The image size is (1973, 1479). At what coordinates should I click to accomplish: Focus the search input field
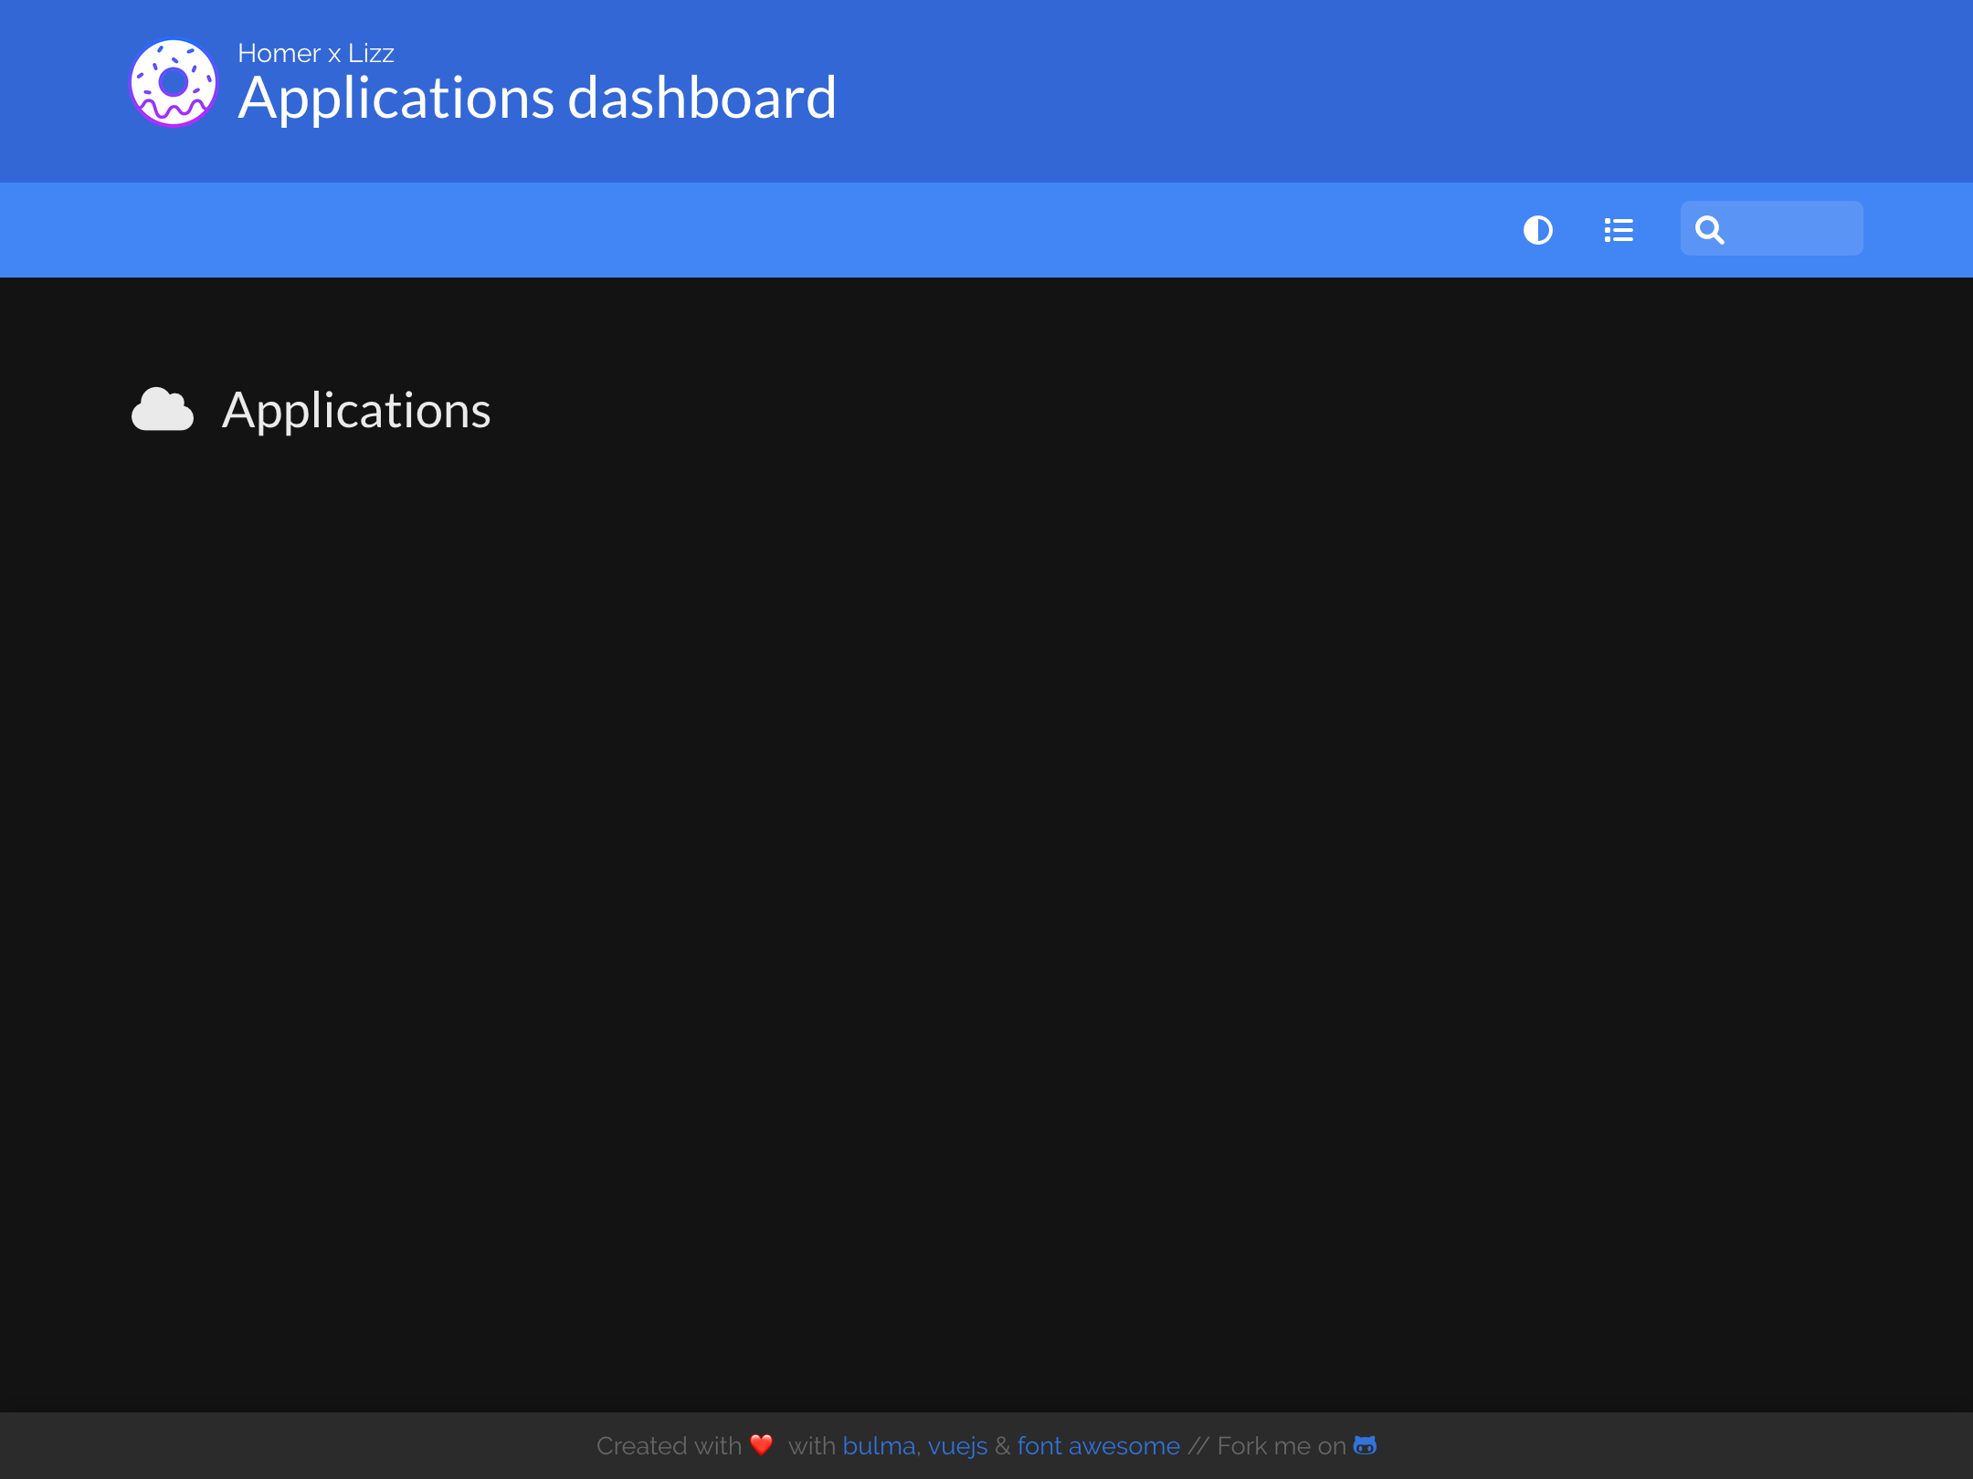(x=1795, y=228)
